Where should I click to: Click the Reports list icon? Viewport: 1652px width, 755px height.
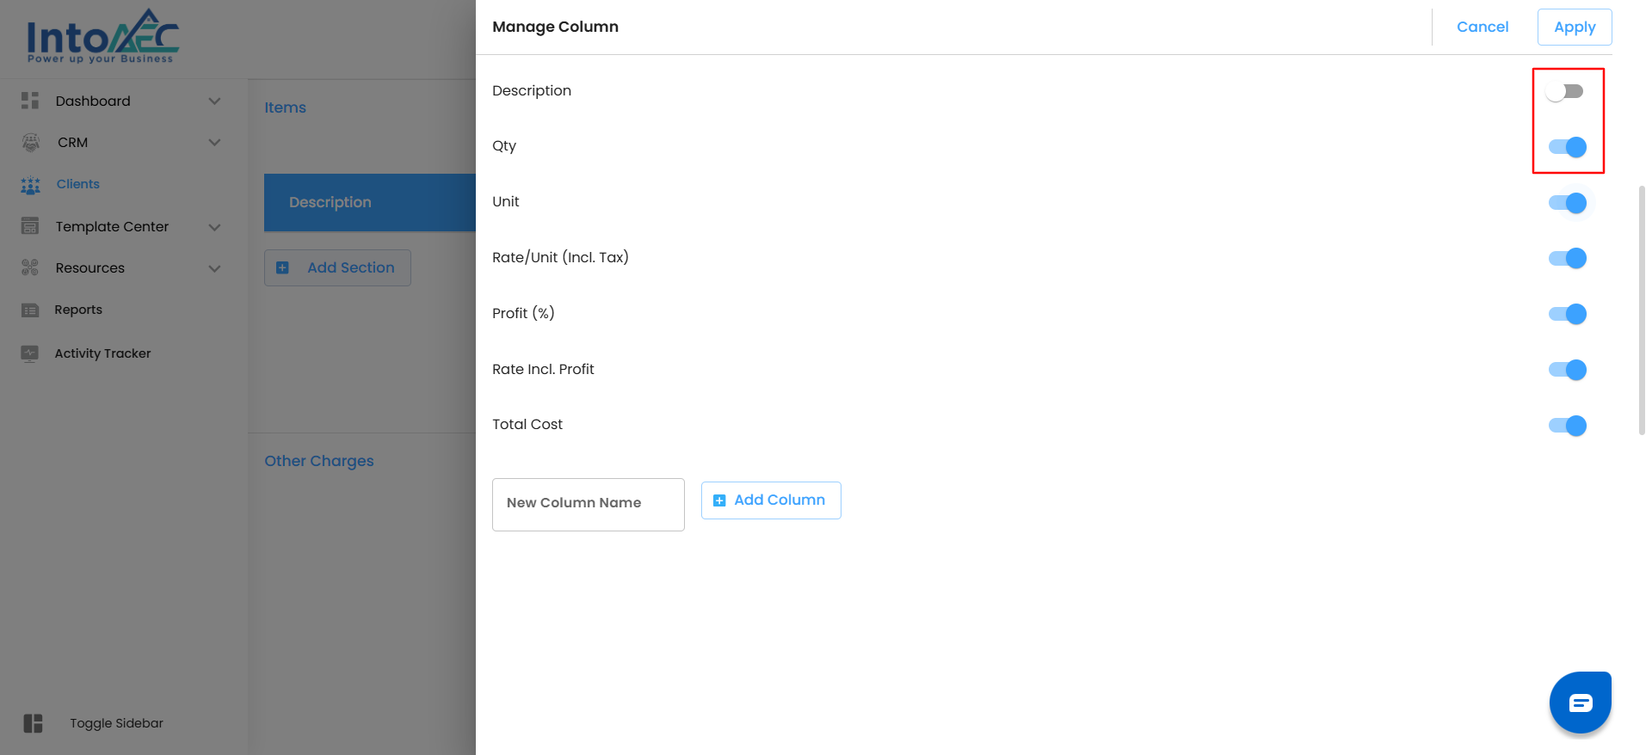30,310
